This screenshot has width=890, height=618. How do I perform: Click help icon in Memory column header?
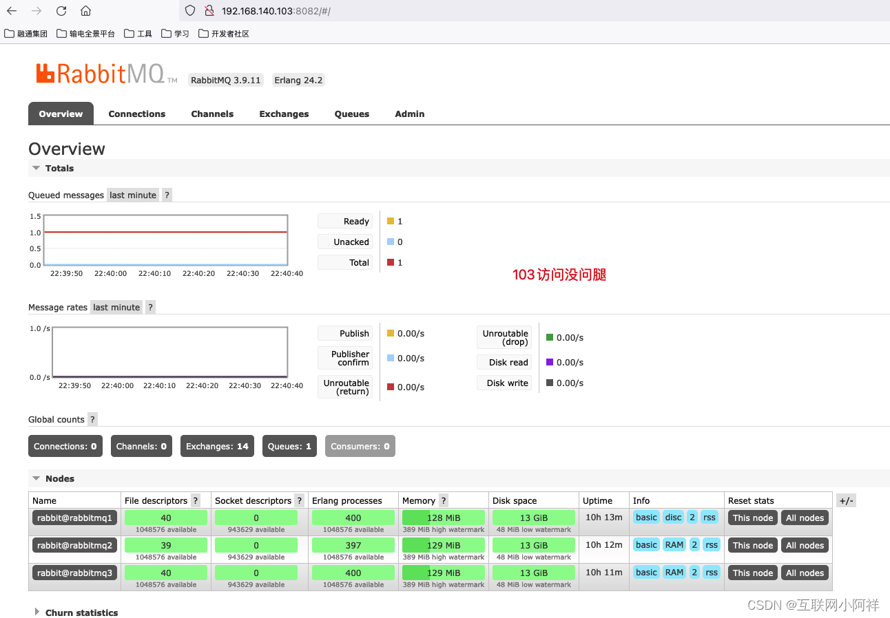point(443,501)
